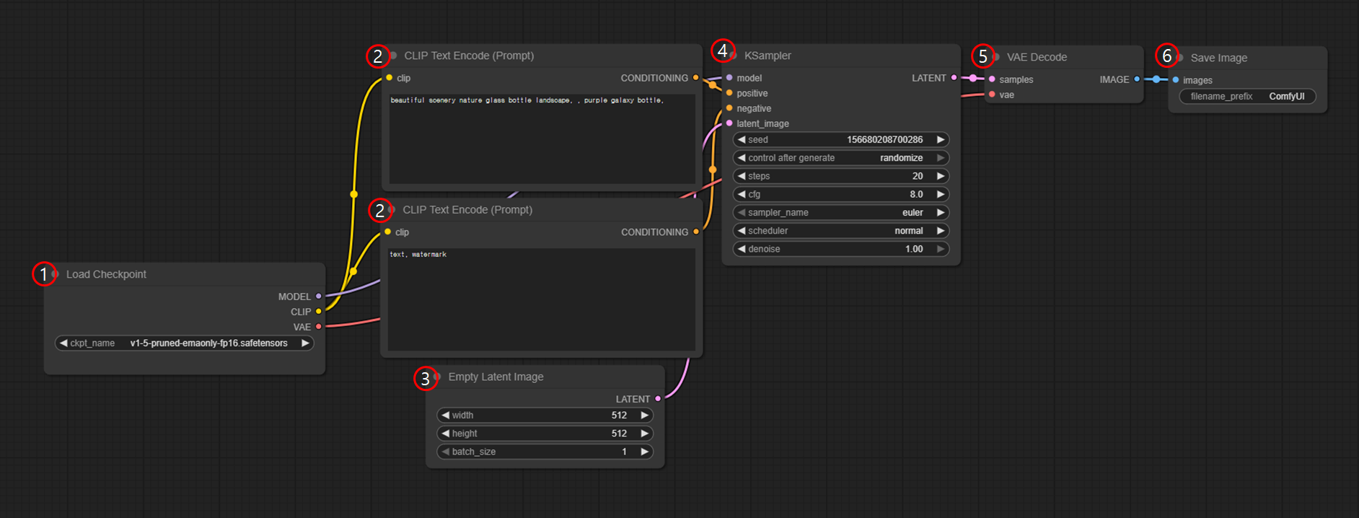The height and width of the screenshot is (518, 1359).
Task: Click CONDITIONING output port of beautiful scenery prompt node
Action: pyautogui.click(x=695, y=78)
